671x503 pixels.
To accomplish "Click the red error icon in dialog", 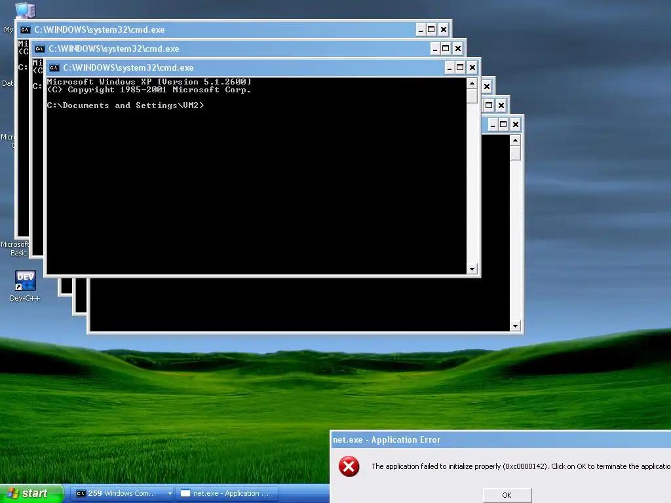I will tap(349, 466).
